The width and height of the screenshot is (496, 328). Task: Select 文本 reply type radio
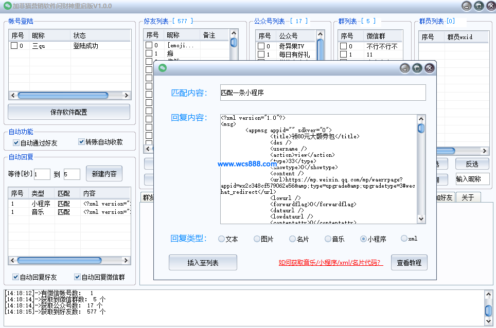click(x=222, y=239)
